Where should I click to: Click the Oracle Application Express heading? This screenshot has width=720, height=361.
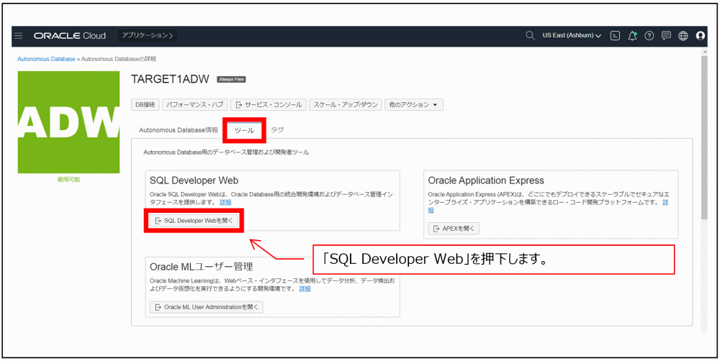[x=486, y=180]
